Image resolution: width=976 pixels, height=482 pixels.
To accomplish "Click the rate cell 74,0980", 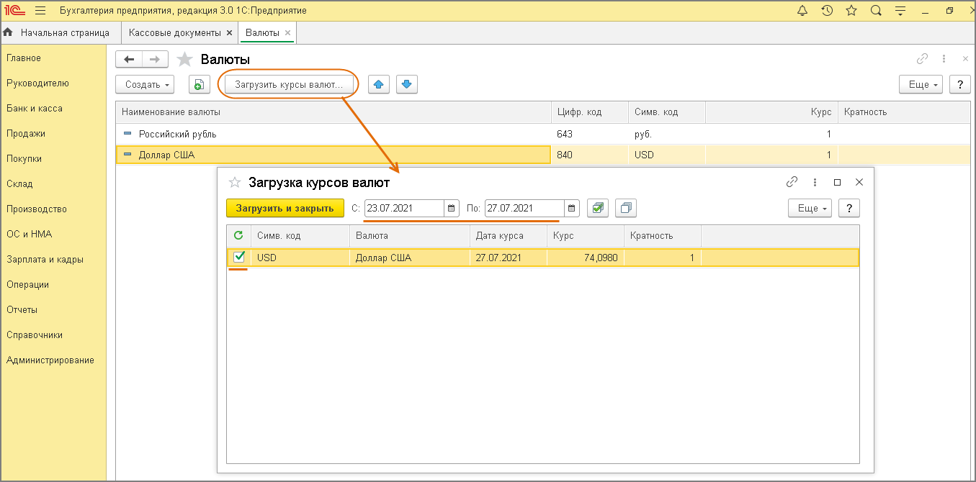I will (586, 258).
